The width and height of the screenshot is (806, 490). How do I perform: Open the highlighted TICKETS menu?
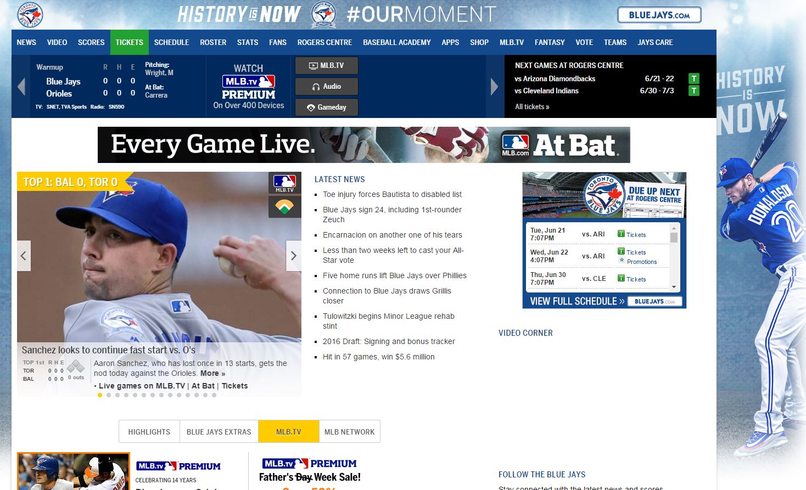pos(129,42)
